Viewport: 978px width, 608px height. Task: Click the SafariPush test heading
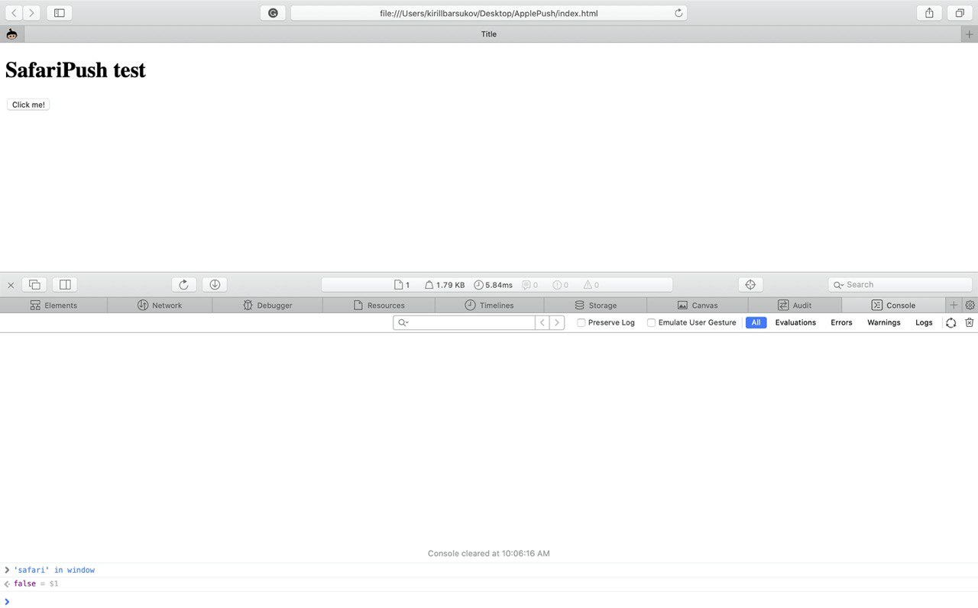point(76,70)
